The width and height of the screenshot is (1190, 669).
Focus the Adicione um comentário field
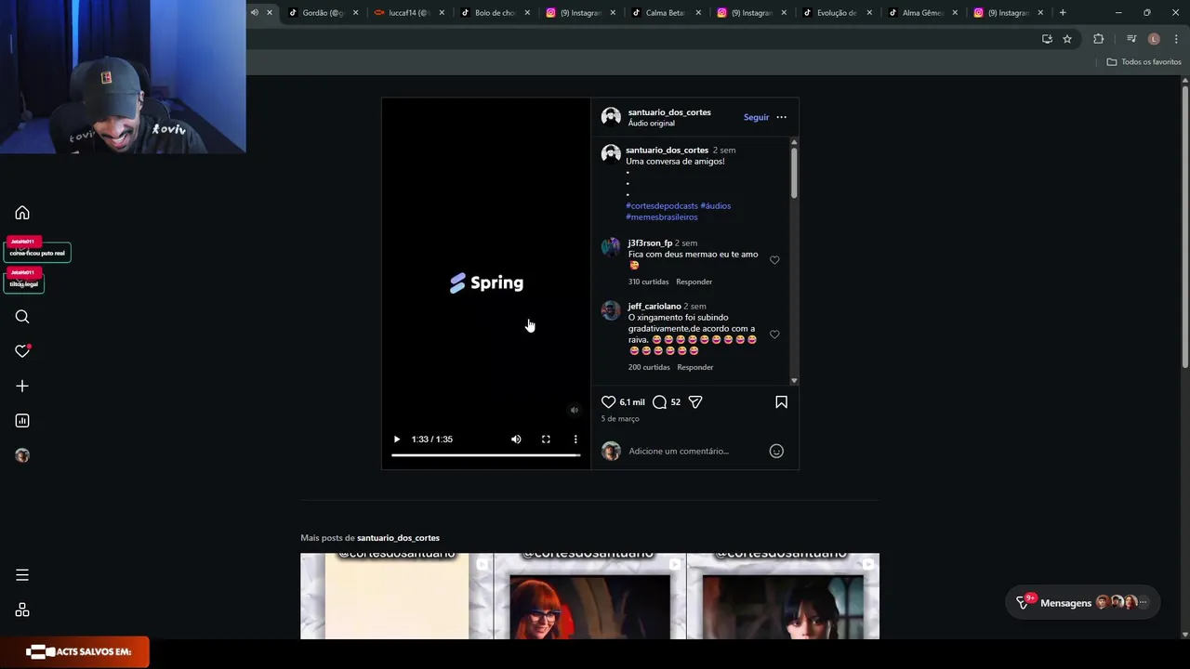pos(694,451)
